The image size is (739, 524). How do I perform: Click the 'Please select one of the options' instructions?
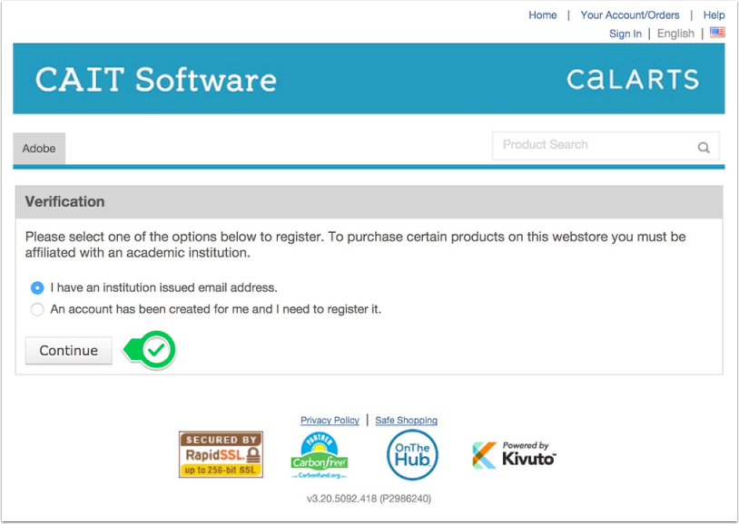point(355,245)
